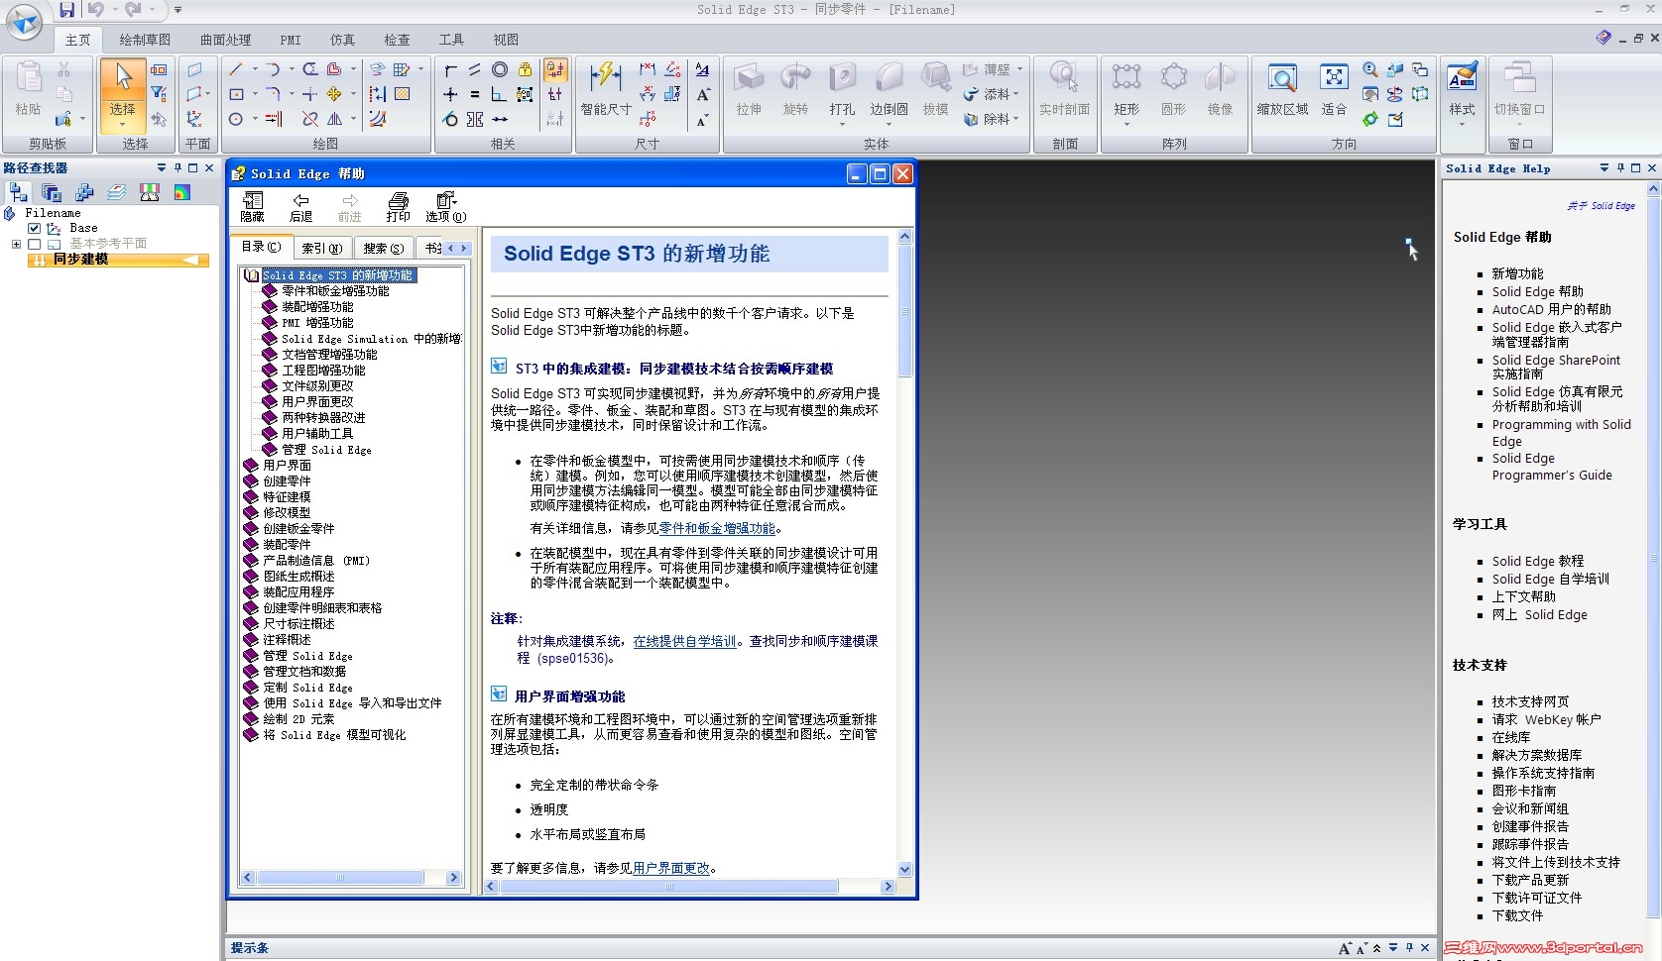
Task: Toggle pushpin on Solid Edge Help panel
Action: (x=1620, y=168)
